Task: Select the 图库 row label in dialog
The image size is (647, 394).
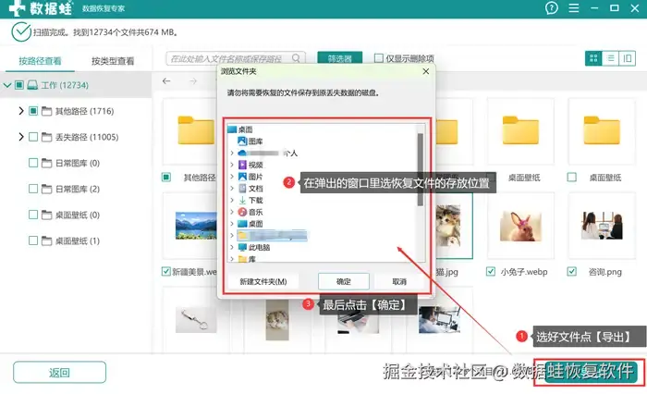Action: [x=255, y=142]
